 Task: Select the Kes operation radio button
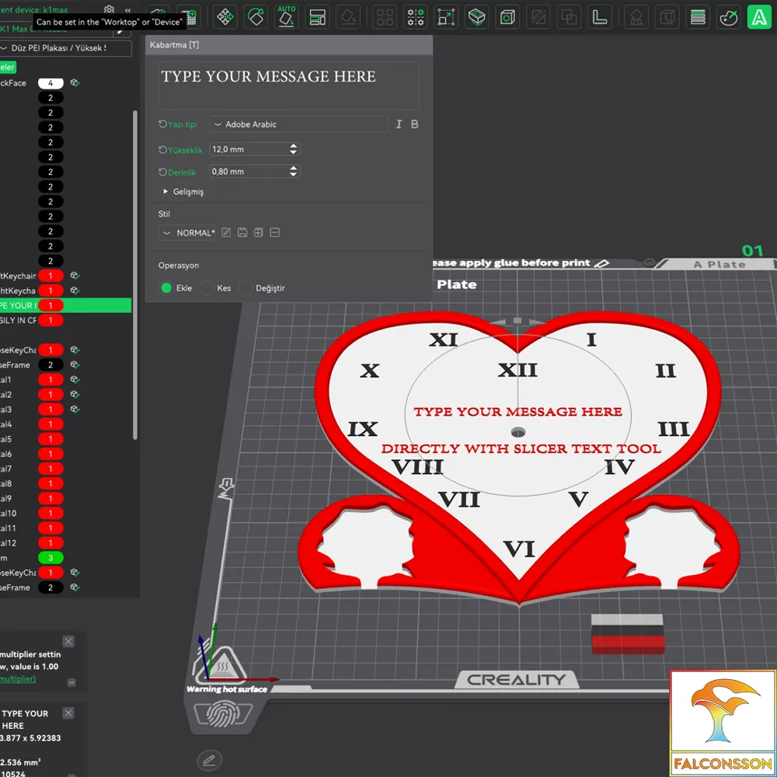click(x=207, y=288)
